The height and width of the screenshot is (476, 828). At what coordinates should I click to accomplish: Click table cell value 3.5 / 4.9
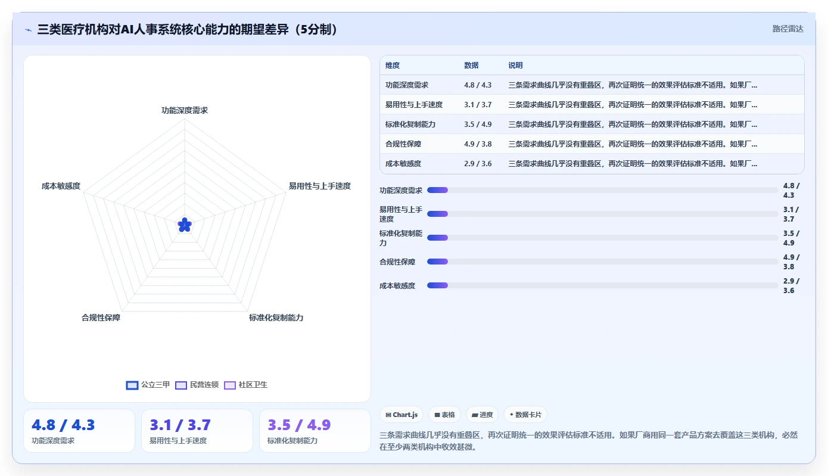478,125
